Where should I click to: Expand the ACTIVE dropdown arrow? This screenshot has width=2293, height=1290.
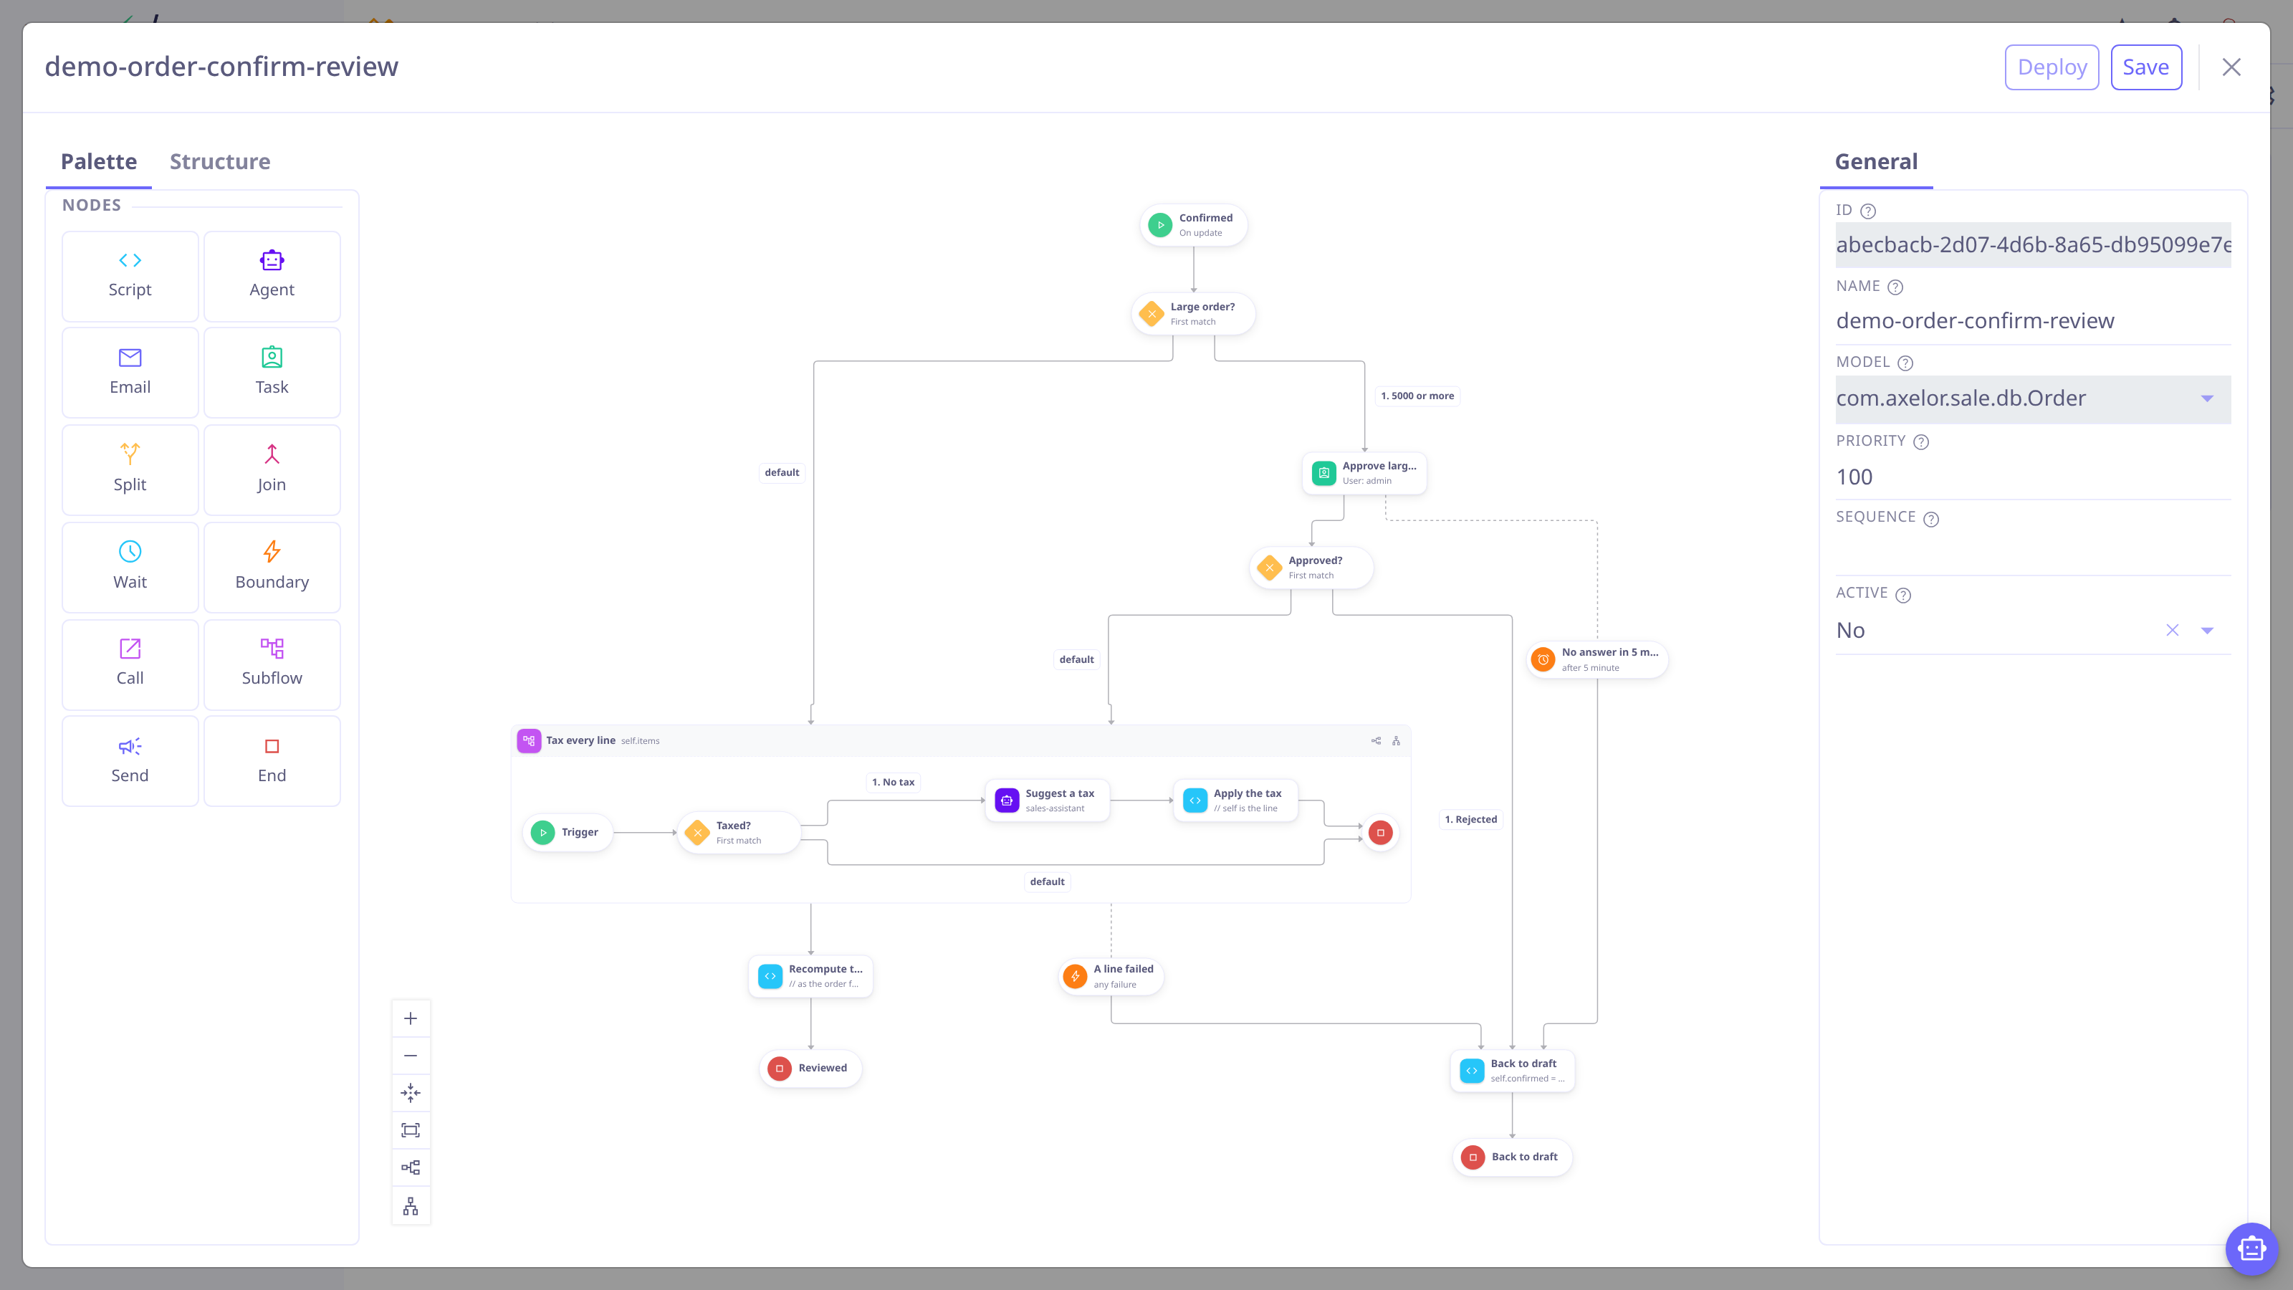pos(2208,631)
